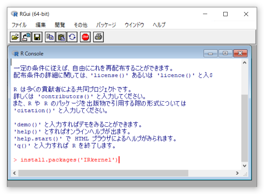
Task: Save workspace using the floppy disk icon
Action: pos(37,37)
